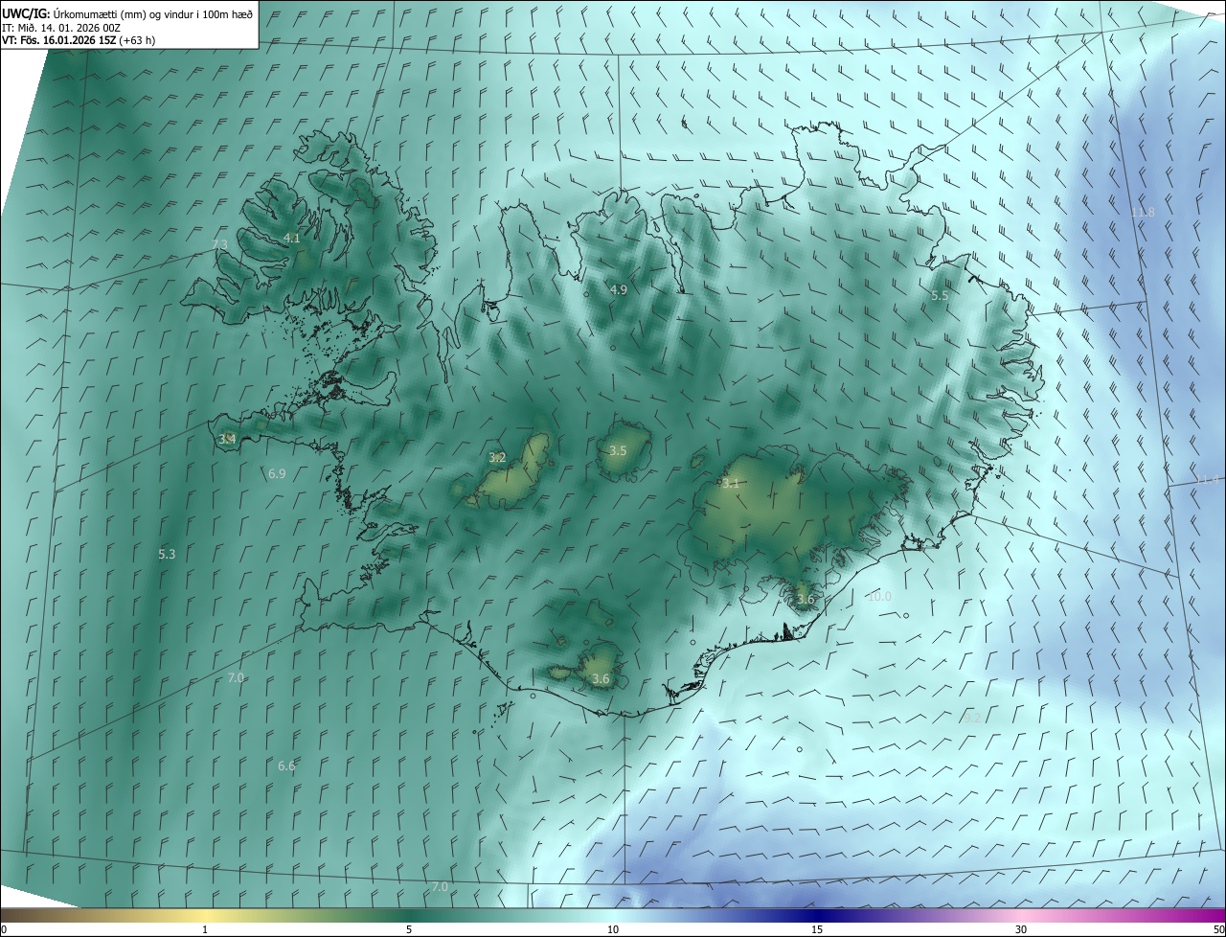Click the 1 tick on the colour scale

[205, 929]
